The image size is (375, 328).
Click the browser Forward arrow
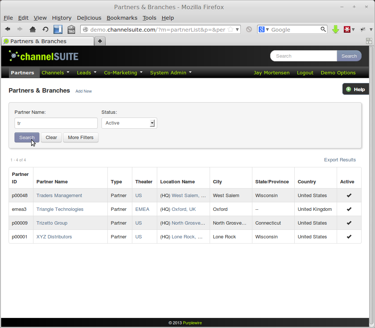20,29
